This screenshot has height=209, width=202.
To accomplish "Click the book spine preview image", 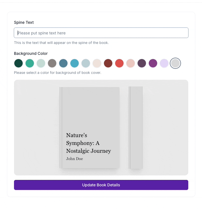I will [x=136, y=128].
